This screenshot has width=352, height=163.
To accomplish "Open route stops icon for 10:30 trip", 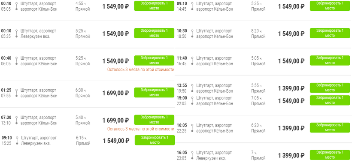I will (x=192, y=33).
